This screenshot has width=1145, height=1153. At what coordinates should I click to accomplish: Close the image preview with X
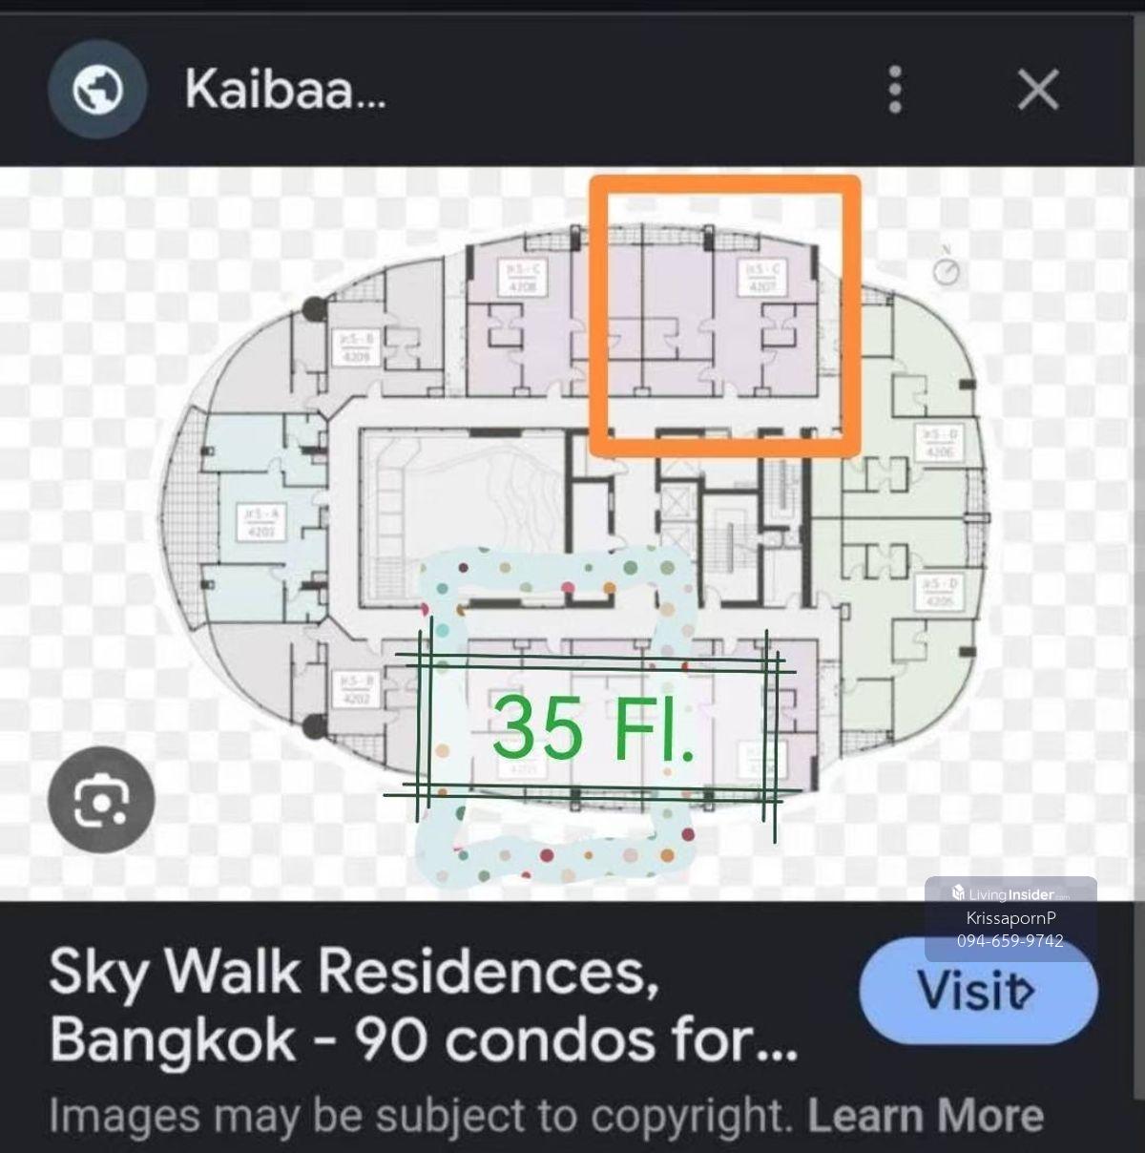pos(1037,91)
